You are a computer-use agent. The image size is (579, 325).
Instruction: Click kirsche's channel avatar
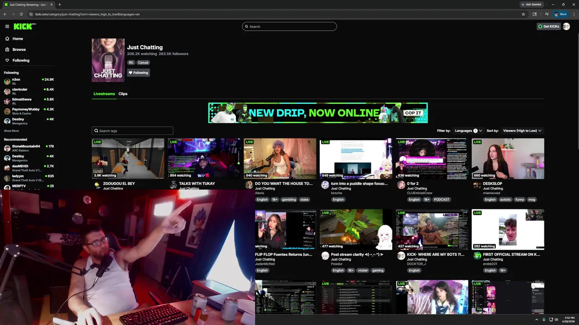tap(325, 185)
